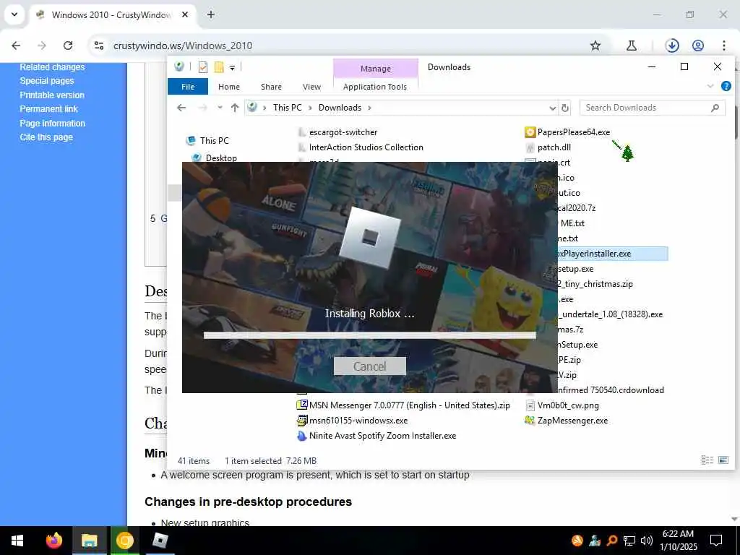
Task: Open recent locations dropdown in Explorer
Action: pos(220,108)
